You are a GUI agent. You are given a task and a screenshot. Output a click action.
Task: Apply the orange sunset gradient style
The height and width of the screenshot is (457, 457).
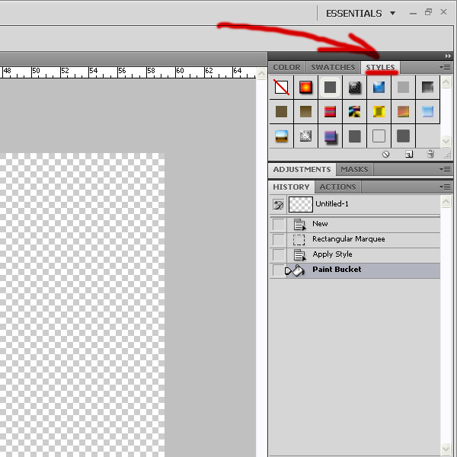403,112
